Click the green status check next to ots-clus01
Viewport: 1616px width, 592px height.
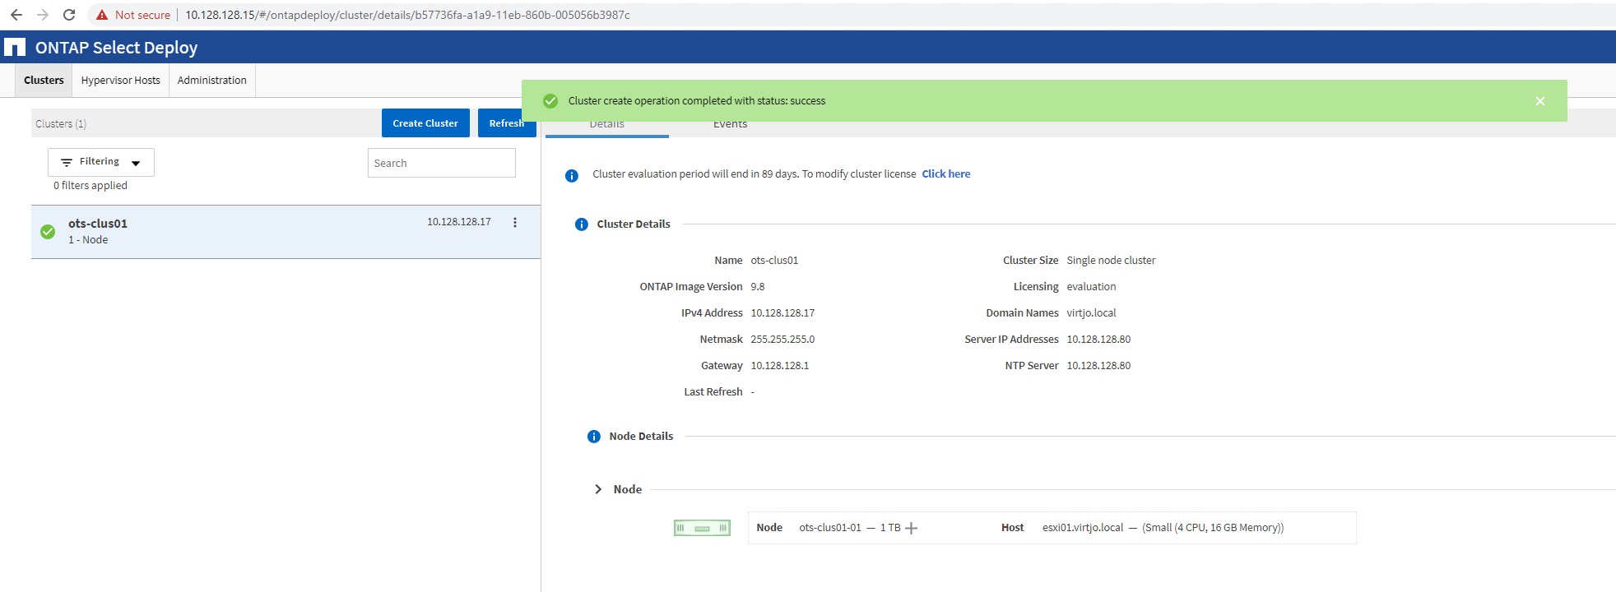point(48,232)
